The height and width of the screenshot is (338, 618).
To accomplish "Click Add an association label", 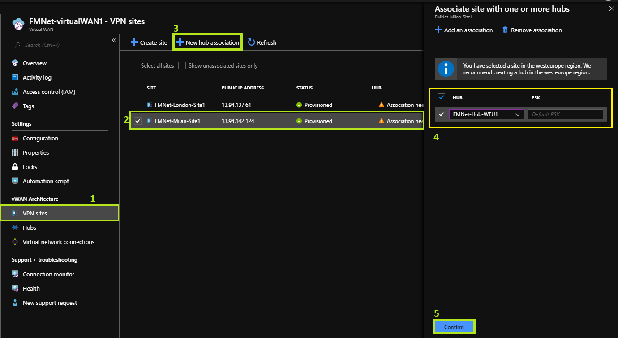I will point(468,30).
